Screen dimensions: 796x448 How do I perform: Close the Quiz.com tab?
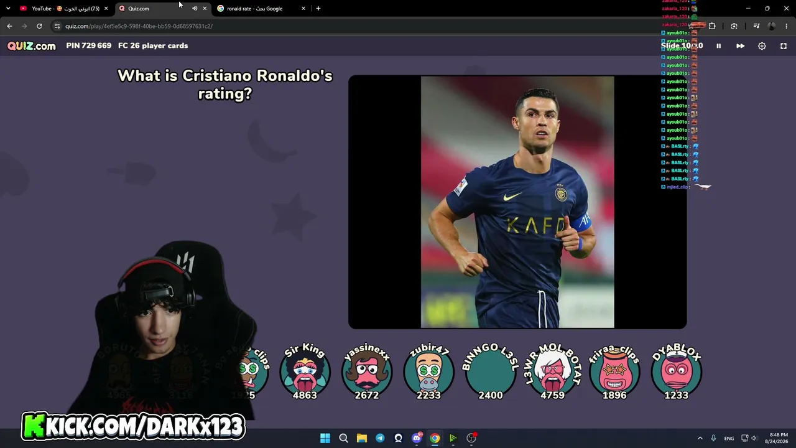205,9
